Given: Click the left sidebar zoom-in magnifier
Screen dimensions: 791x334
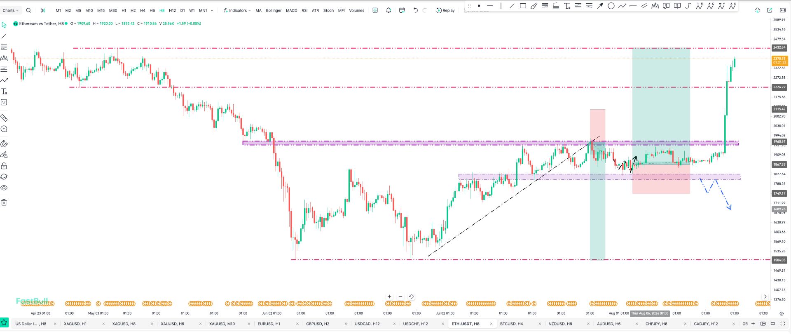Looking at the screenshot, I should (4, 129).
